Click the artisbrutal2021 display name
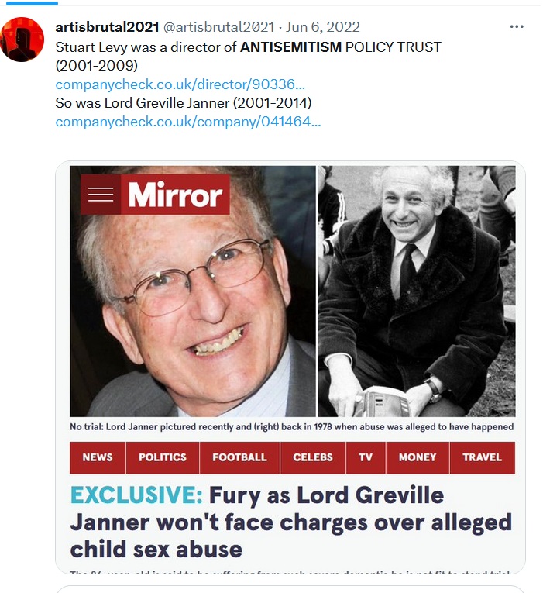This screenshot has height=593, width=543. tap(108, 27)
